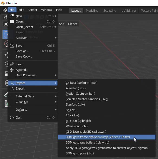Click the Link chain icon

pyautogui.click(x=12, y=64)
